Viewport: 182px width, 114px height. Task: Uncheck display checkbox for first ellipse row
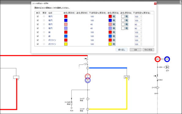(x=38, y=17)
